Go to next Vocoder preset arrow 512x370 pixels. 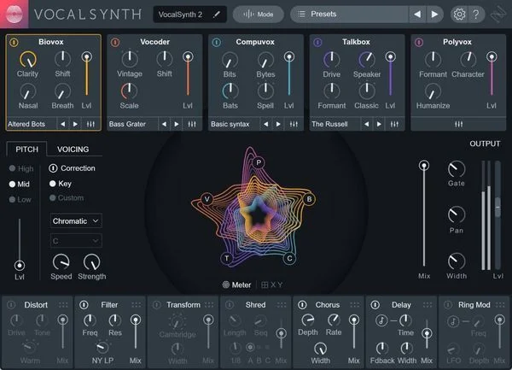(x=177, y=124)
